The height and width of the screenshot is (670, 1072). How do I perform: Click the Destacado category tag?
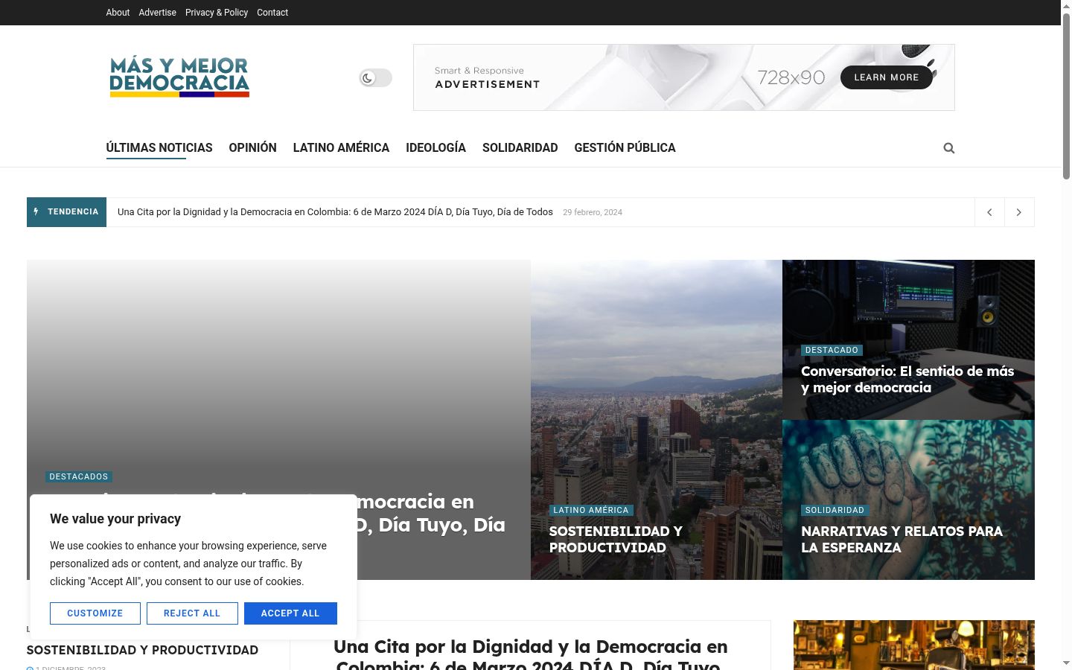832,350
